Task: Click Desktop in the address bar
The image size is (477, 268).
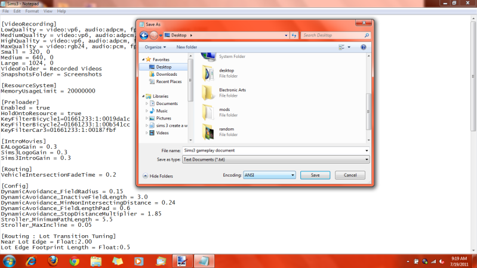Action: click(179, 35)
